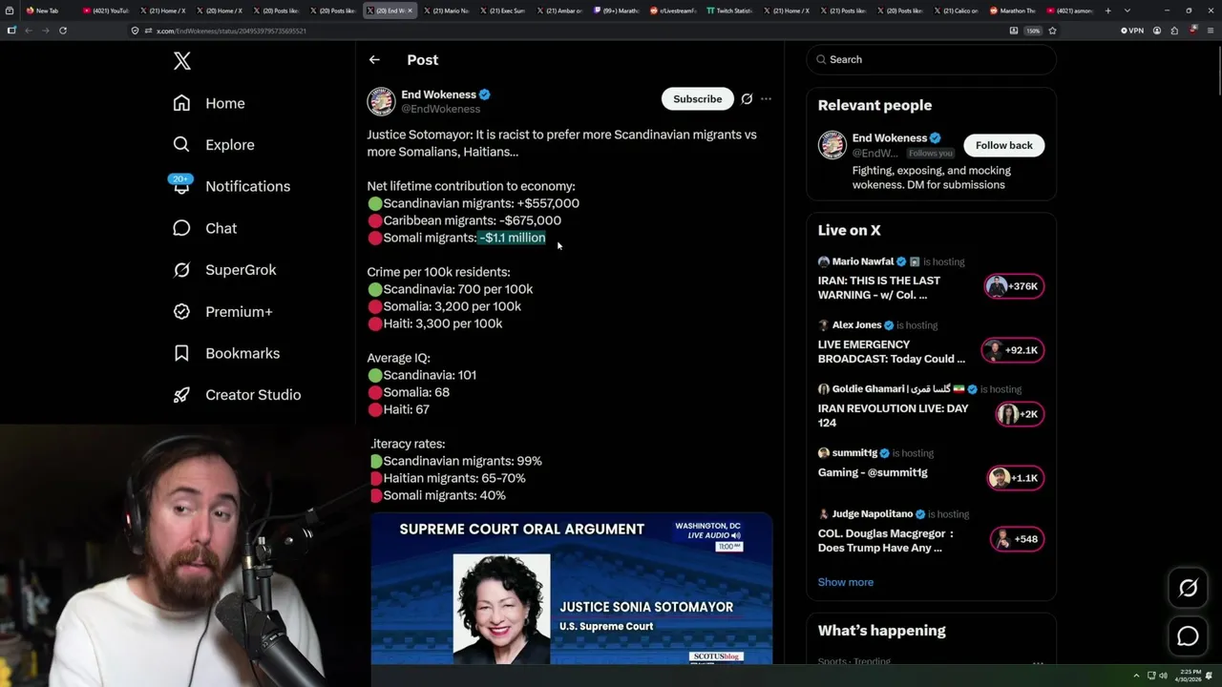This screenshot has width=1222, height=687.
Task: Click End Wokeness avatar on the post
Action: [381, 101]
